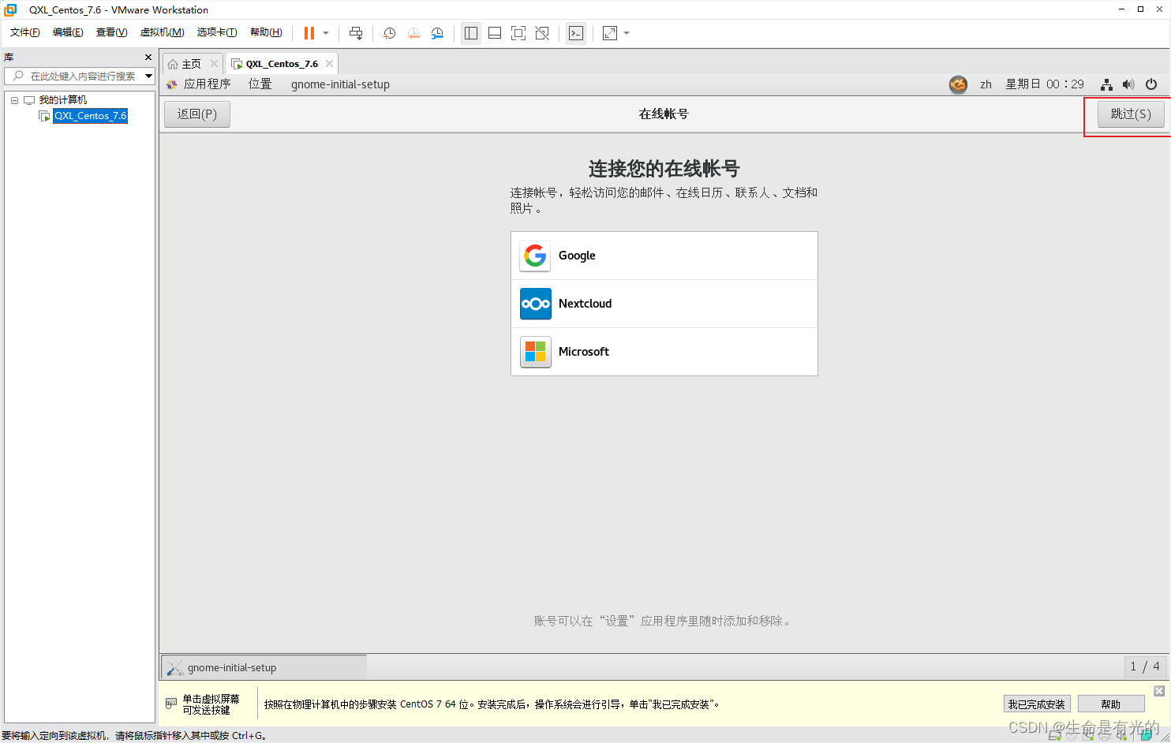Close the yellow install hint bar
This screenshot has height=743, width=1171.
coord(1159,691)
